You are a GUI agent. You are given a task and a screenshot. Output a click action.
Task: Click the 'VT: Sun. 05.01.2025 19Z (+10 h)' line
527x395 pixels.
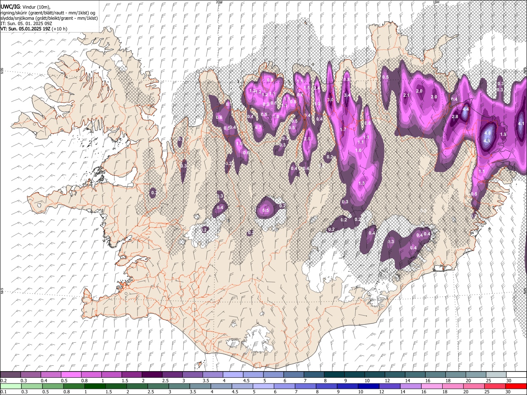[x=34, y=29]
